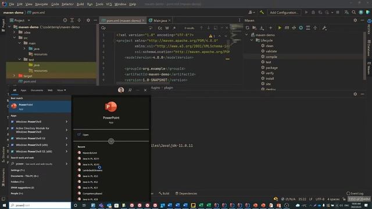Open More dropdown in search panel
The height and width of the screenshot is (209, 372).
point(62,91)
